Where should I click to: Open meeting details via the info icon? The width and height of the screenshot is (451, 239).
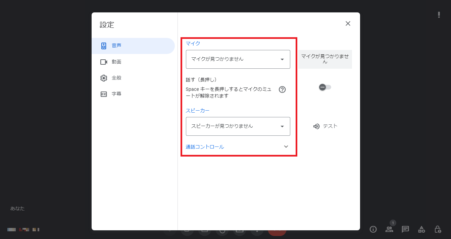point(373,229)
